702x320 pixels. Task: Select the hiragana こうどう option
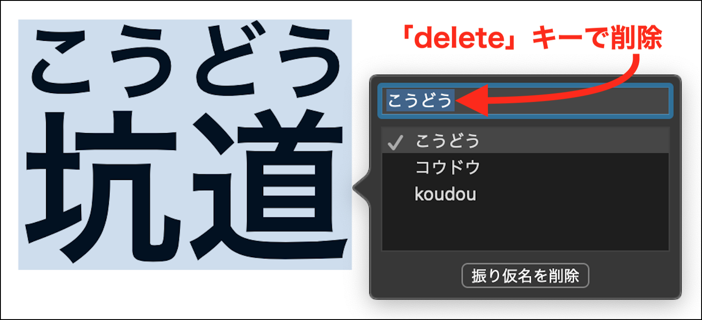(x=525, y=141)
